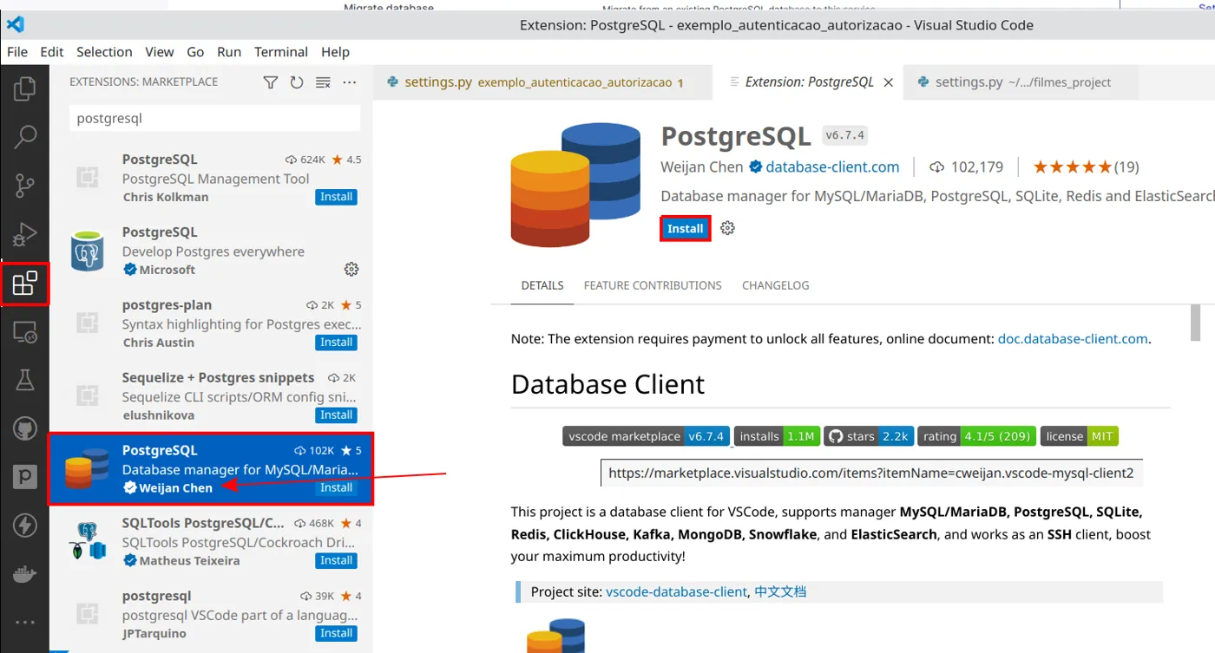Open the P activity bar icon

pos(25,477)
